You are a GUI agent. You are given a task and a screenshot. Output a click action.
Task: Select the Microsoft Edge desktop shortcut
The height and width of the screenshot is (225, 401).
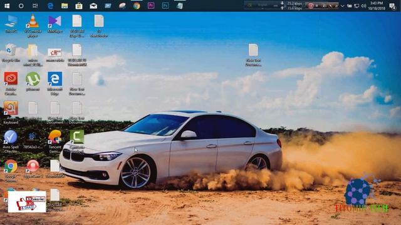click(x=55, y=84)
